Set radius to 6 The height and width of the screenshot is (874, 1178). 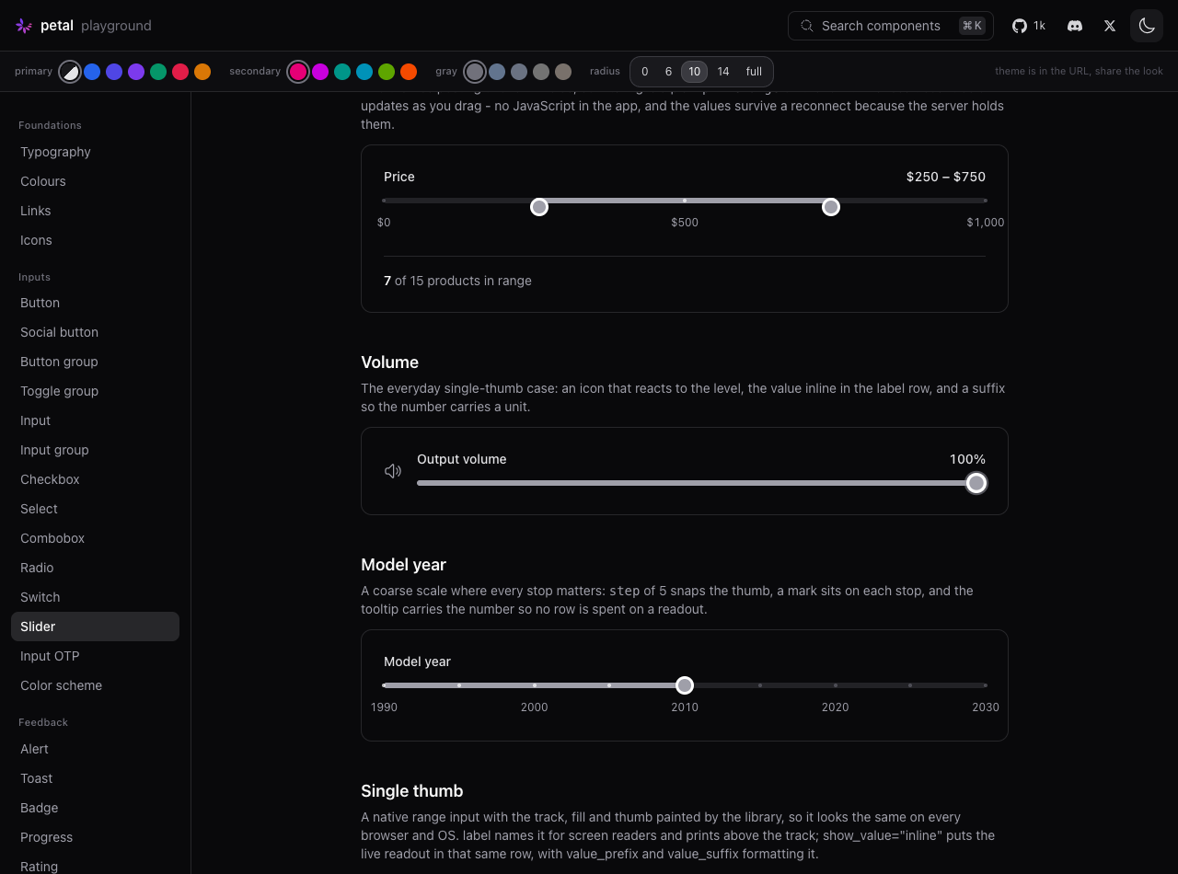(x=669, y=72)
